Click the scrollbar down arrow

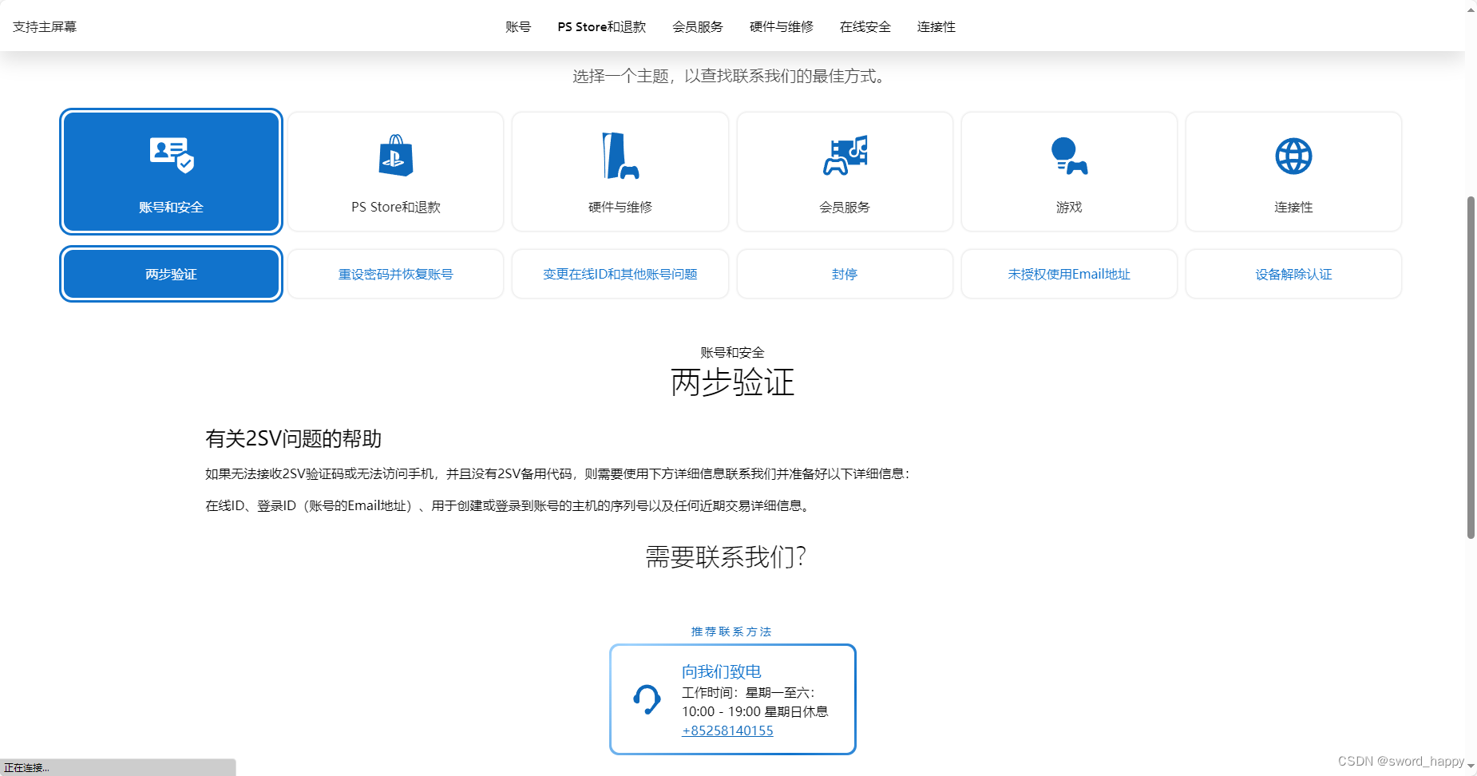coord(1471,766)
